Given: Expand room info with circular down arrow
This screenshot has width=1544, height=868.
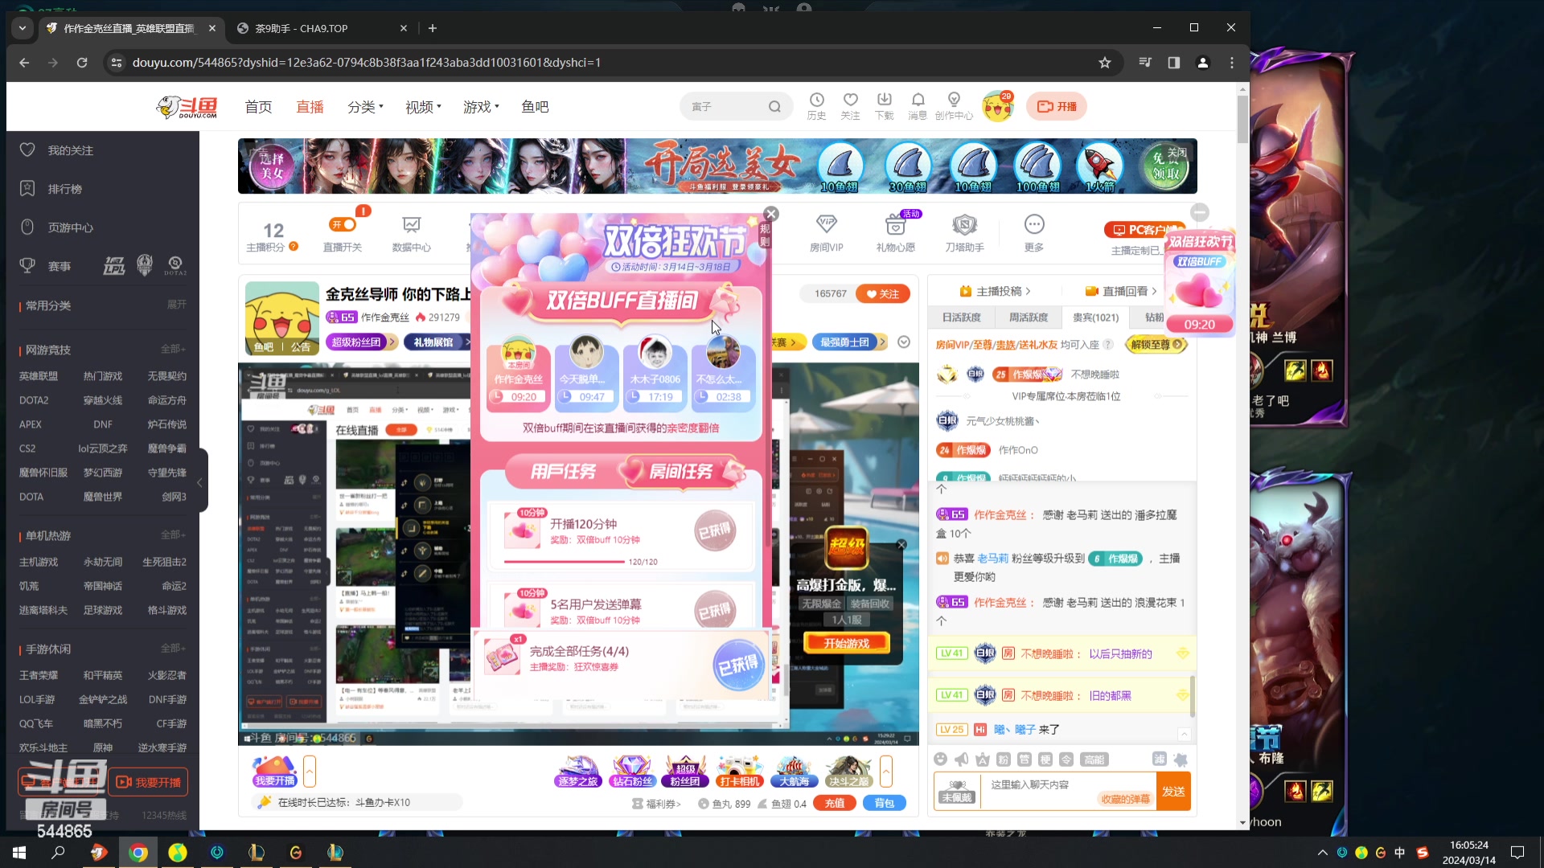Looking at the screenshot, I should coord(904,342).
